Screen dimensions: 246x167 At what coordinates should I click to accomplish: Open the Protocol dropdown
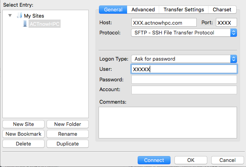(x=184, y=33)
